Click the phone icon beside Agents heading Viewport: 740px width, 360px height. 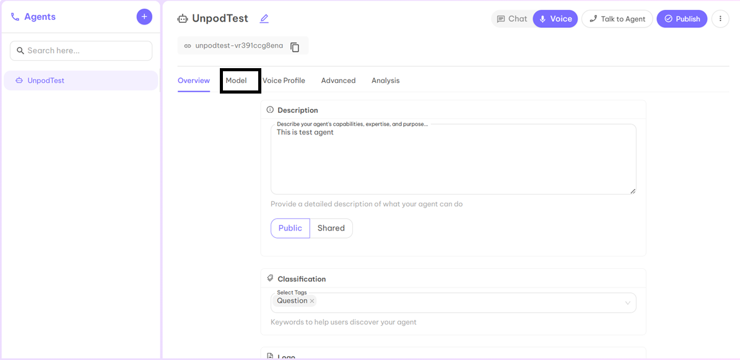click(x=15, y=17)
